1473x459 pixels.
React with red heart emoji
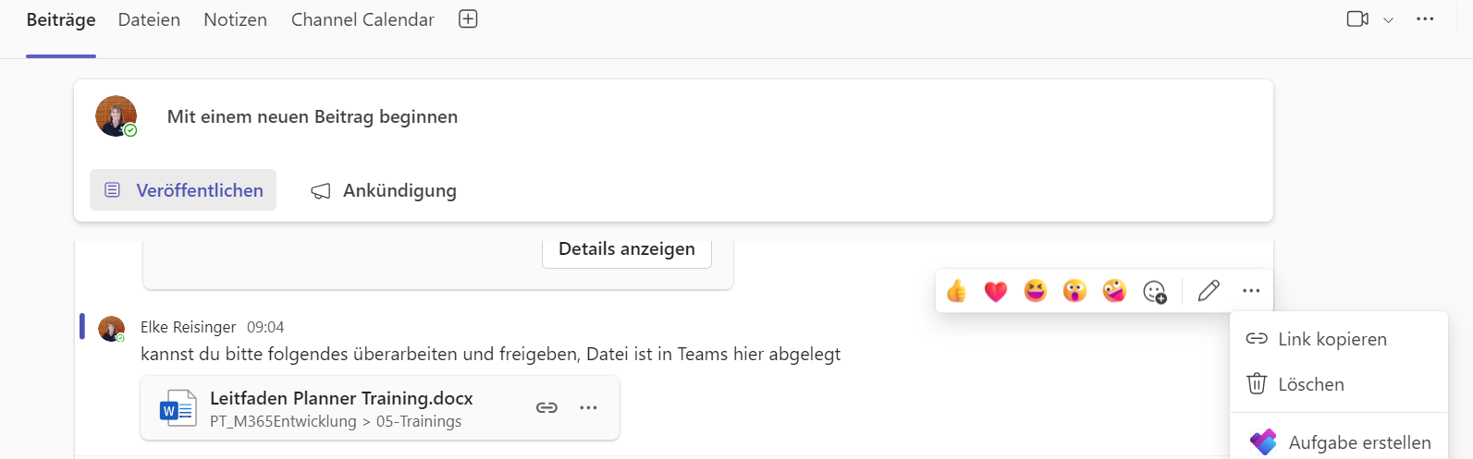tap(996, 292)
